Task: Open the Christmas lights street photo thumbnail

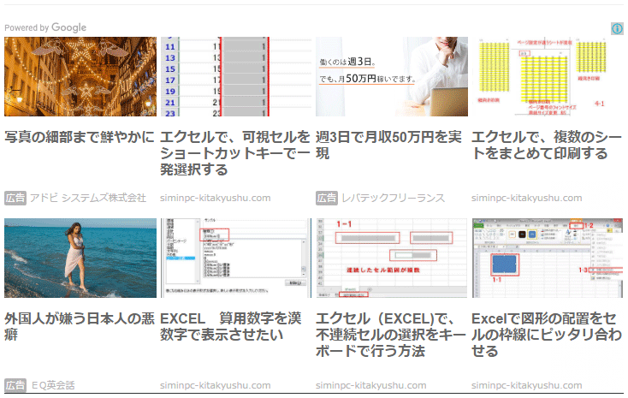Action: click(80, 76)
